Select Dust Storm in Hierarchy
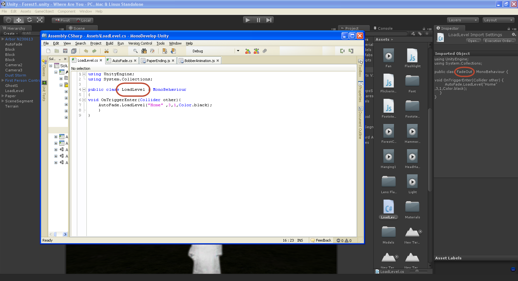Viewport: 518px width, 281px height. tap(16, 75)
